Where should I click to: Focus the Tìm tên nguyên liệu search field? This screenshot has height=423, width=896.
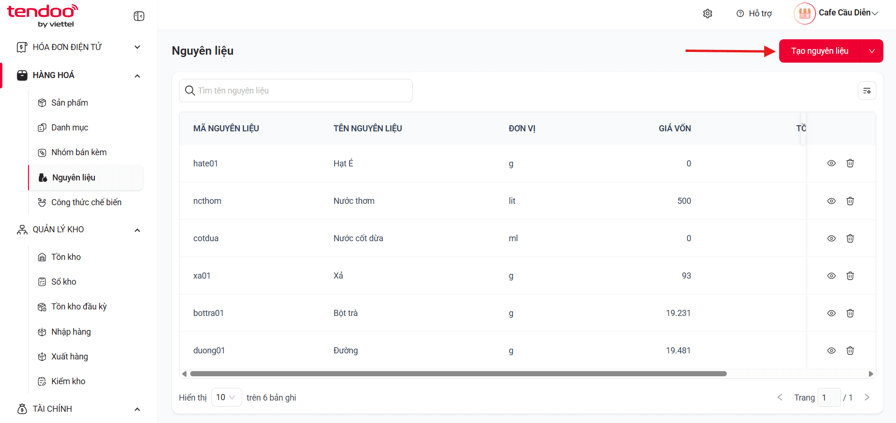coord(296,91)
